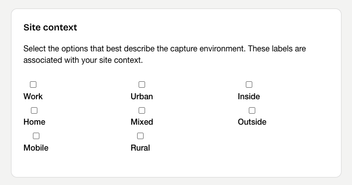Image resolution: width=352 pixels, height=185 pixels.
Task: Check the Work checkbox
Action: coord(33,85)
